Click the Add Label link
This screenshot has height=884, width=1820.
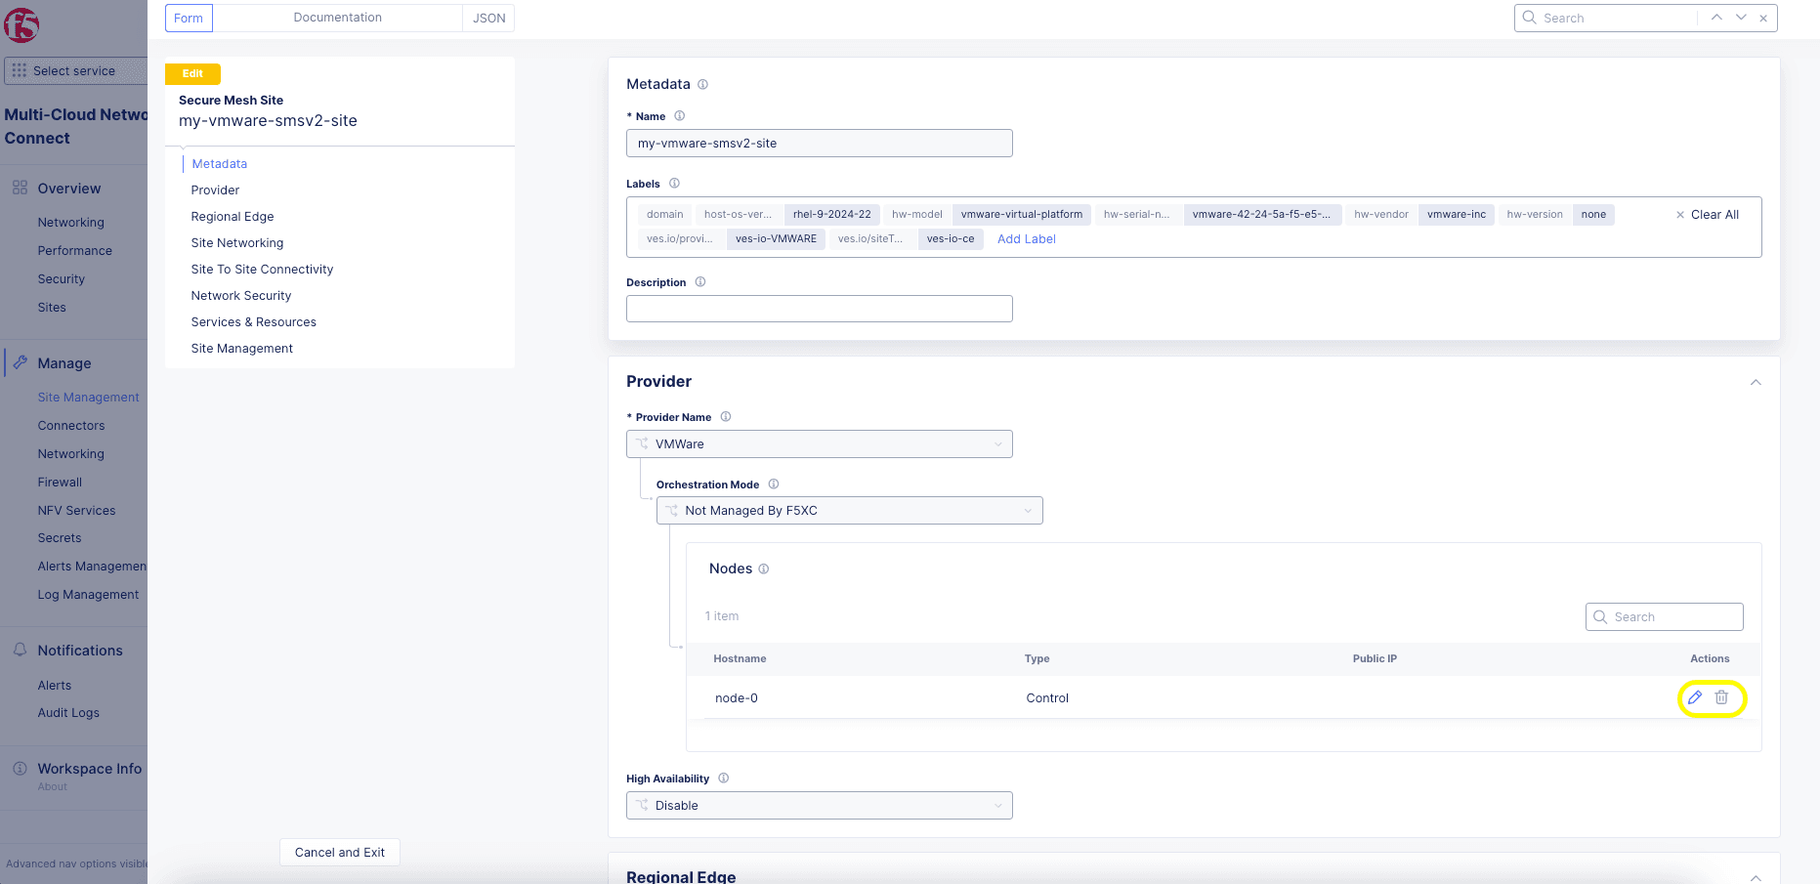[1027, 238]
